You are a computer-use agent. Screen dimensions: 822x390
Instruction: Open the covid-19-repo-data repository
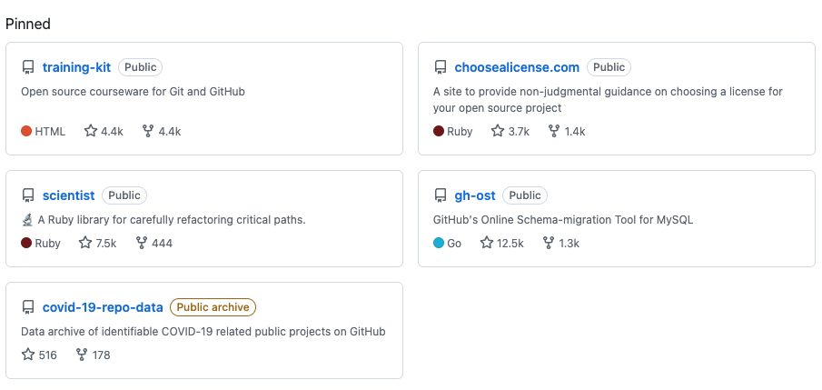click(103, 307)
